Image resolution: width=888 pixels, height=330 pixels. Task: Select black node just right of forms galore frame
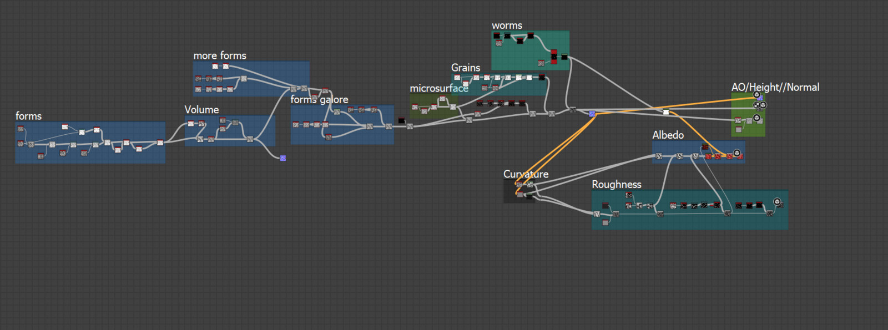(x=401, y=120)
